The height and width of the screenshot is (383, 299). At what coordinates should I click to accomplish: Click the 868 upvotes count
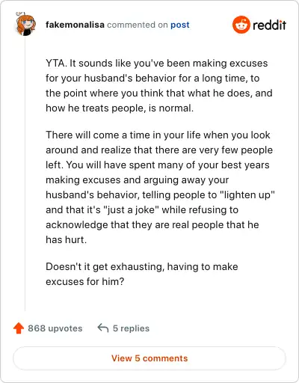55,328
